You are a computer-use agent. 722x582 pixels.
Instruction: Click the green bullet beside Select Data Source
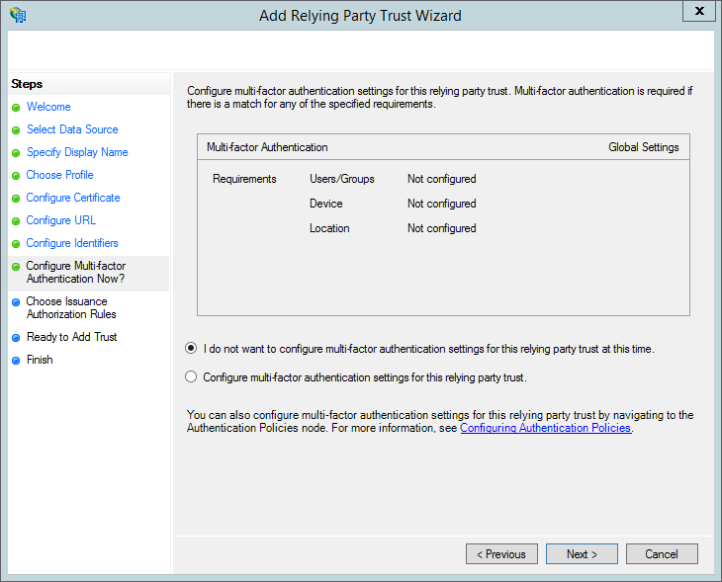[16, 130]
